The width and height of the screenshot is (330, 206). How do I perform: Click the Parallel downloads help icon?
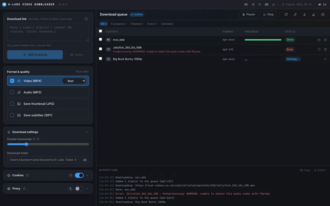(x=38, y=139)
